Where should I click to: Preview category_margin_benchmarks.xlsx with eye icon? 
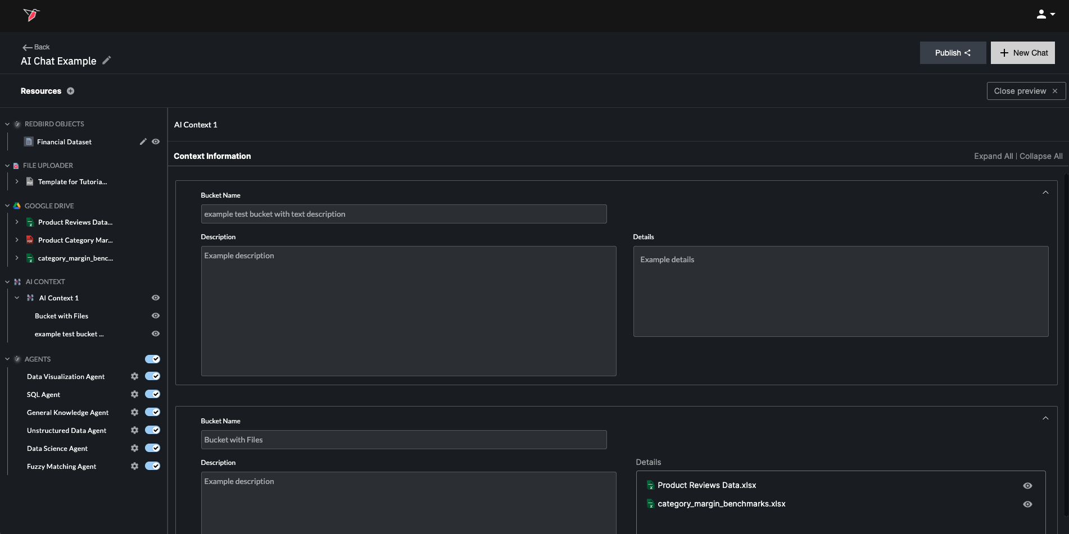(x=1027, y=504)
